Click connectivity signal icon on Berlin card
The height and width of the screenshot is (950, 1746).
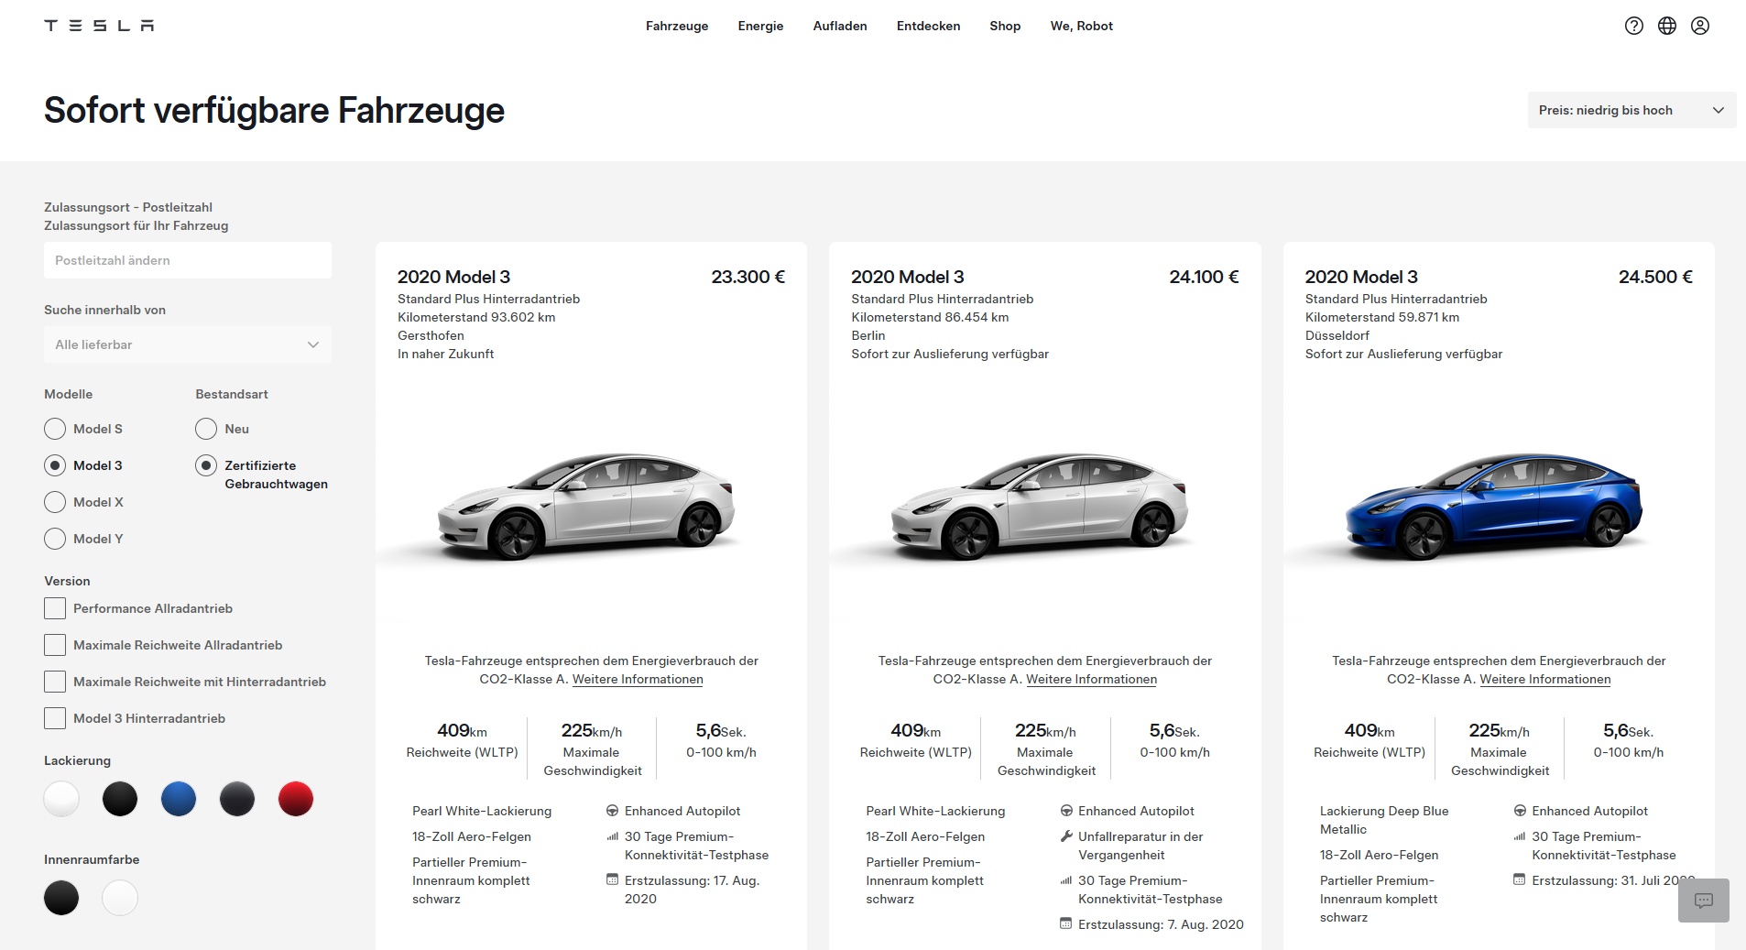point(1066,880)
